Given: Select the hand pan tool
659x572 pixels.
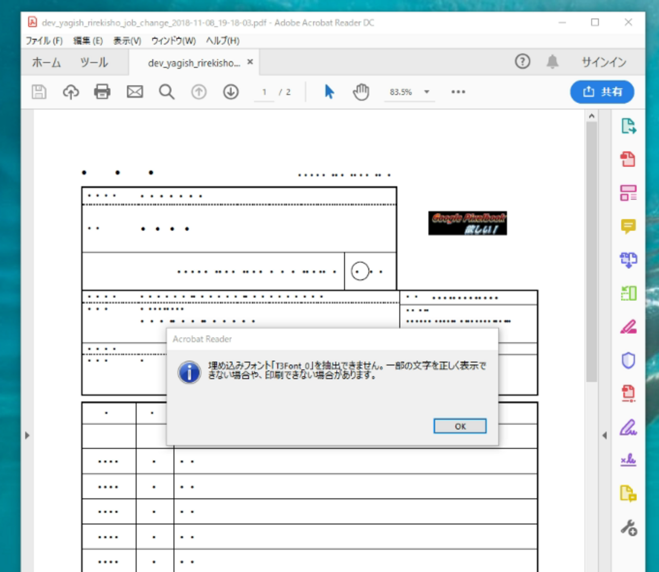Looking at the screenshot, I should [361, 92].
